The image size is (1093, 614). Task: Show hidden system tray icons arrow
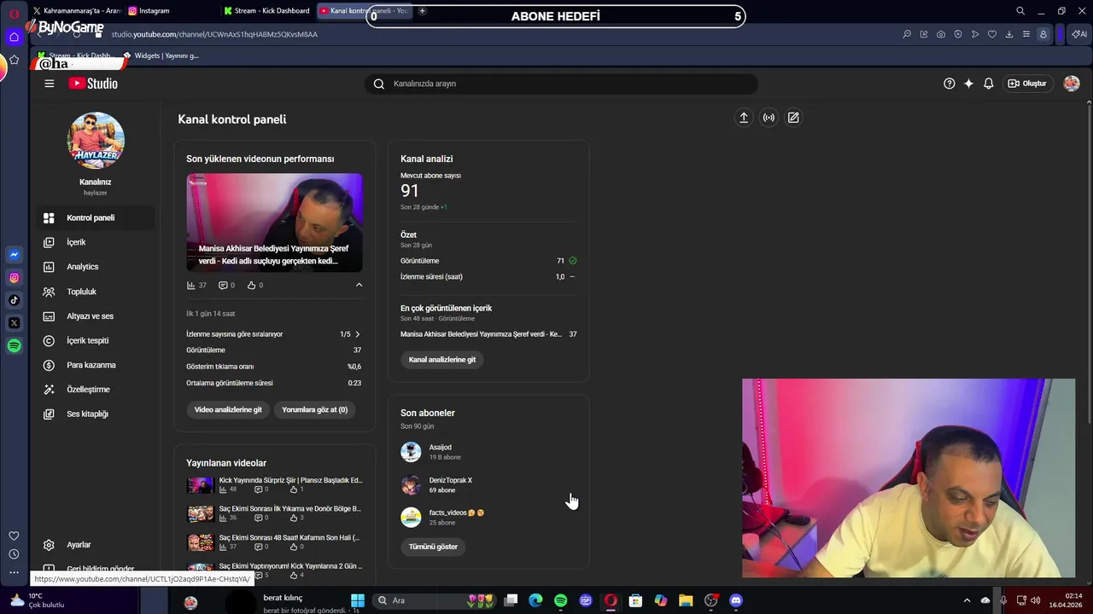[967, 600]
